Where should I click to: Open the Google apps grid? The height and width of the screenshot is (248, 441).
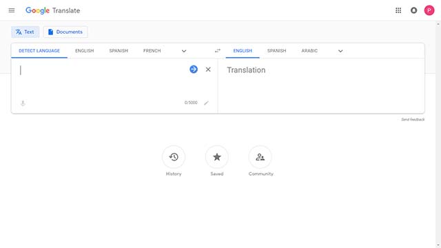[x=398, y=10]
